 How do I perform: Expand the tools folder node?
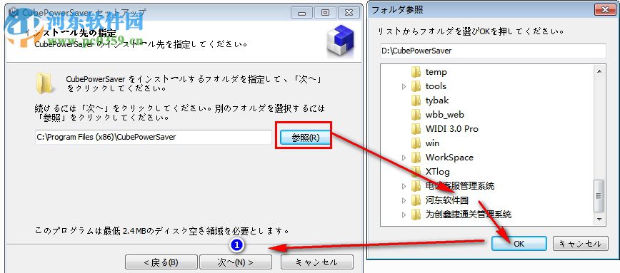[x=404, y=86]
